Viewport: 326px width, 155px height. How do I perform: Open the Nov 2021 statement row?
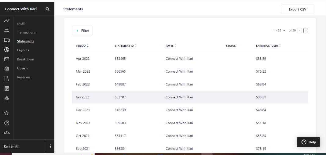tap(190, 123)
